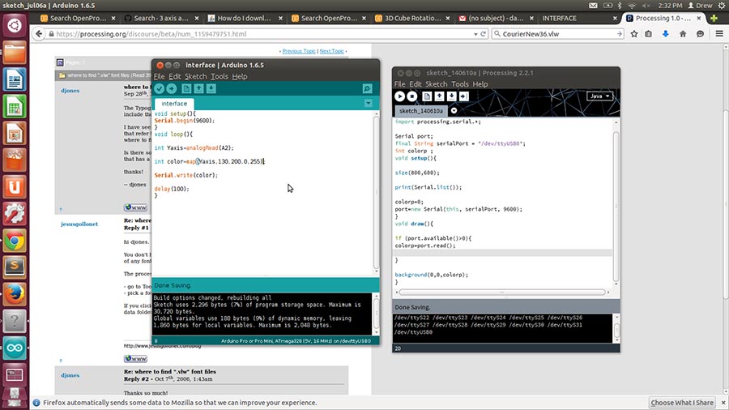This screenshot has width=729, height=410.
Task: Launch Files manager from launcher
Action: click(15, 52)
